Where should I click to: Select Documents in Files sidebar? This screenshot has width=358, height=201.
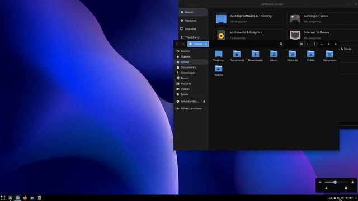191,68
